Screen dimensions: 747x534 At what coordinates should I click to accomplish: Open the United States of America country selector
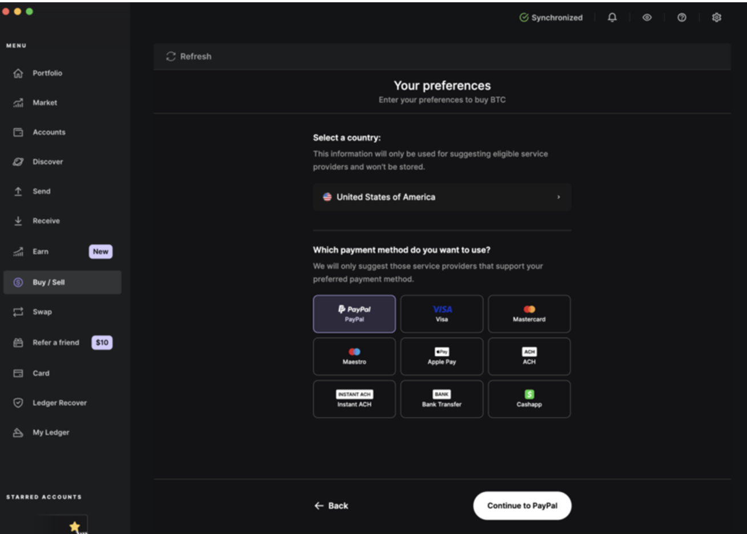coord(442,197)
